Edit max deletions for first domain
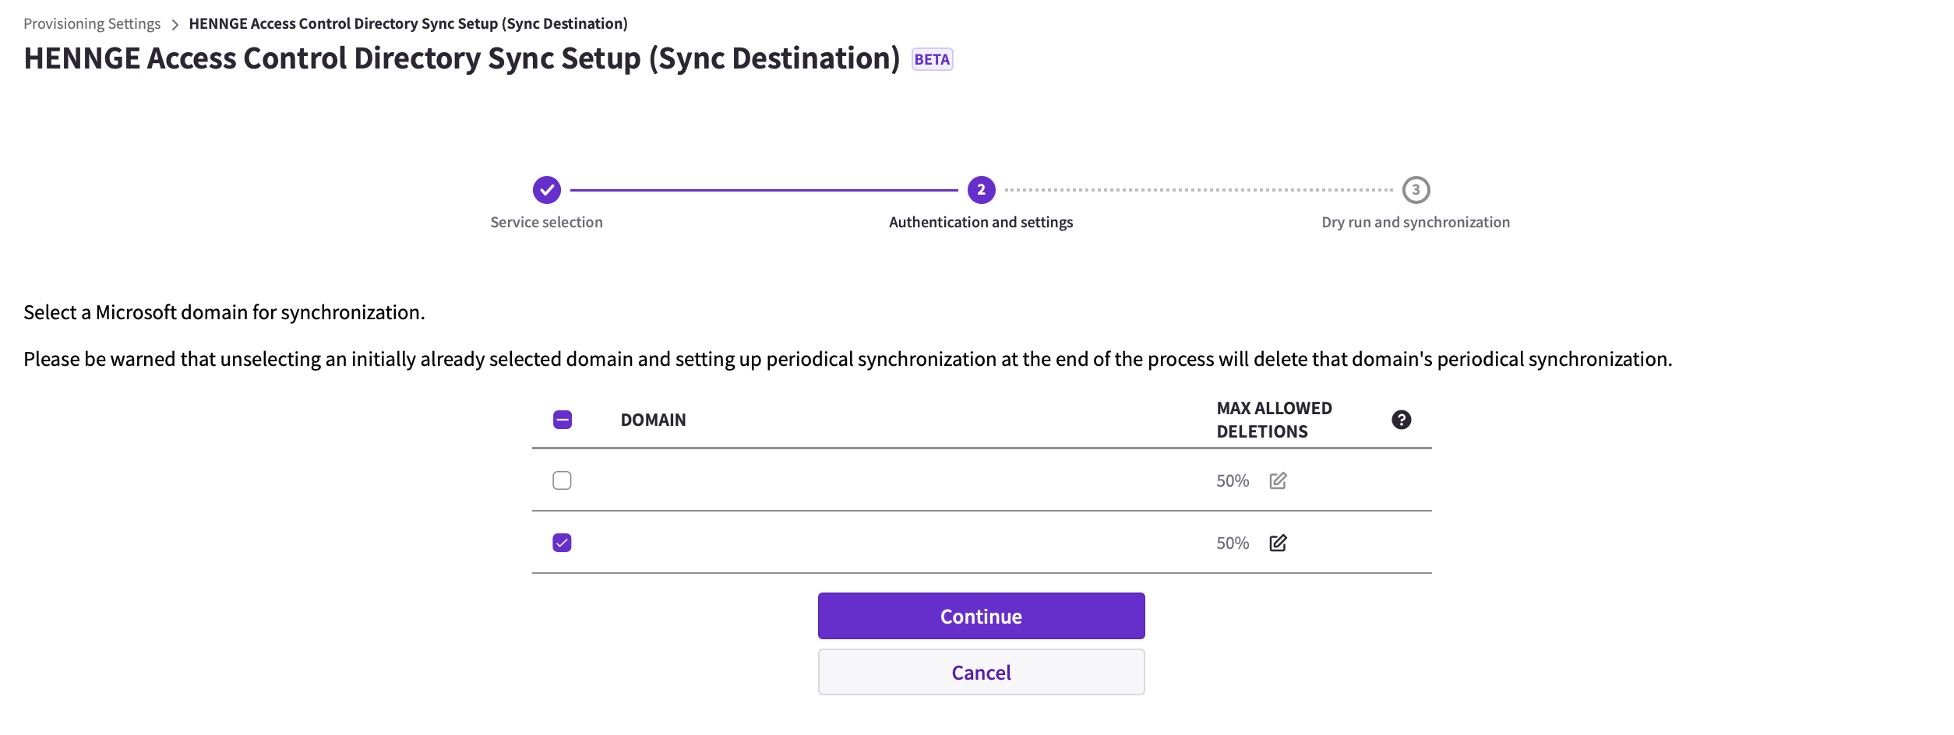Viewport: 1954px width, 735px height. [1278, 480]
